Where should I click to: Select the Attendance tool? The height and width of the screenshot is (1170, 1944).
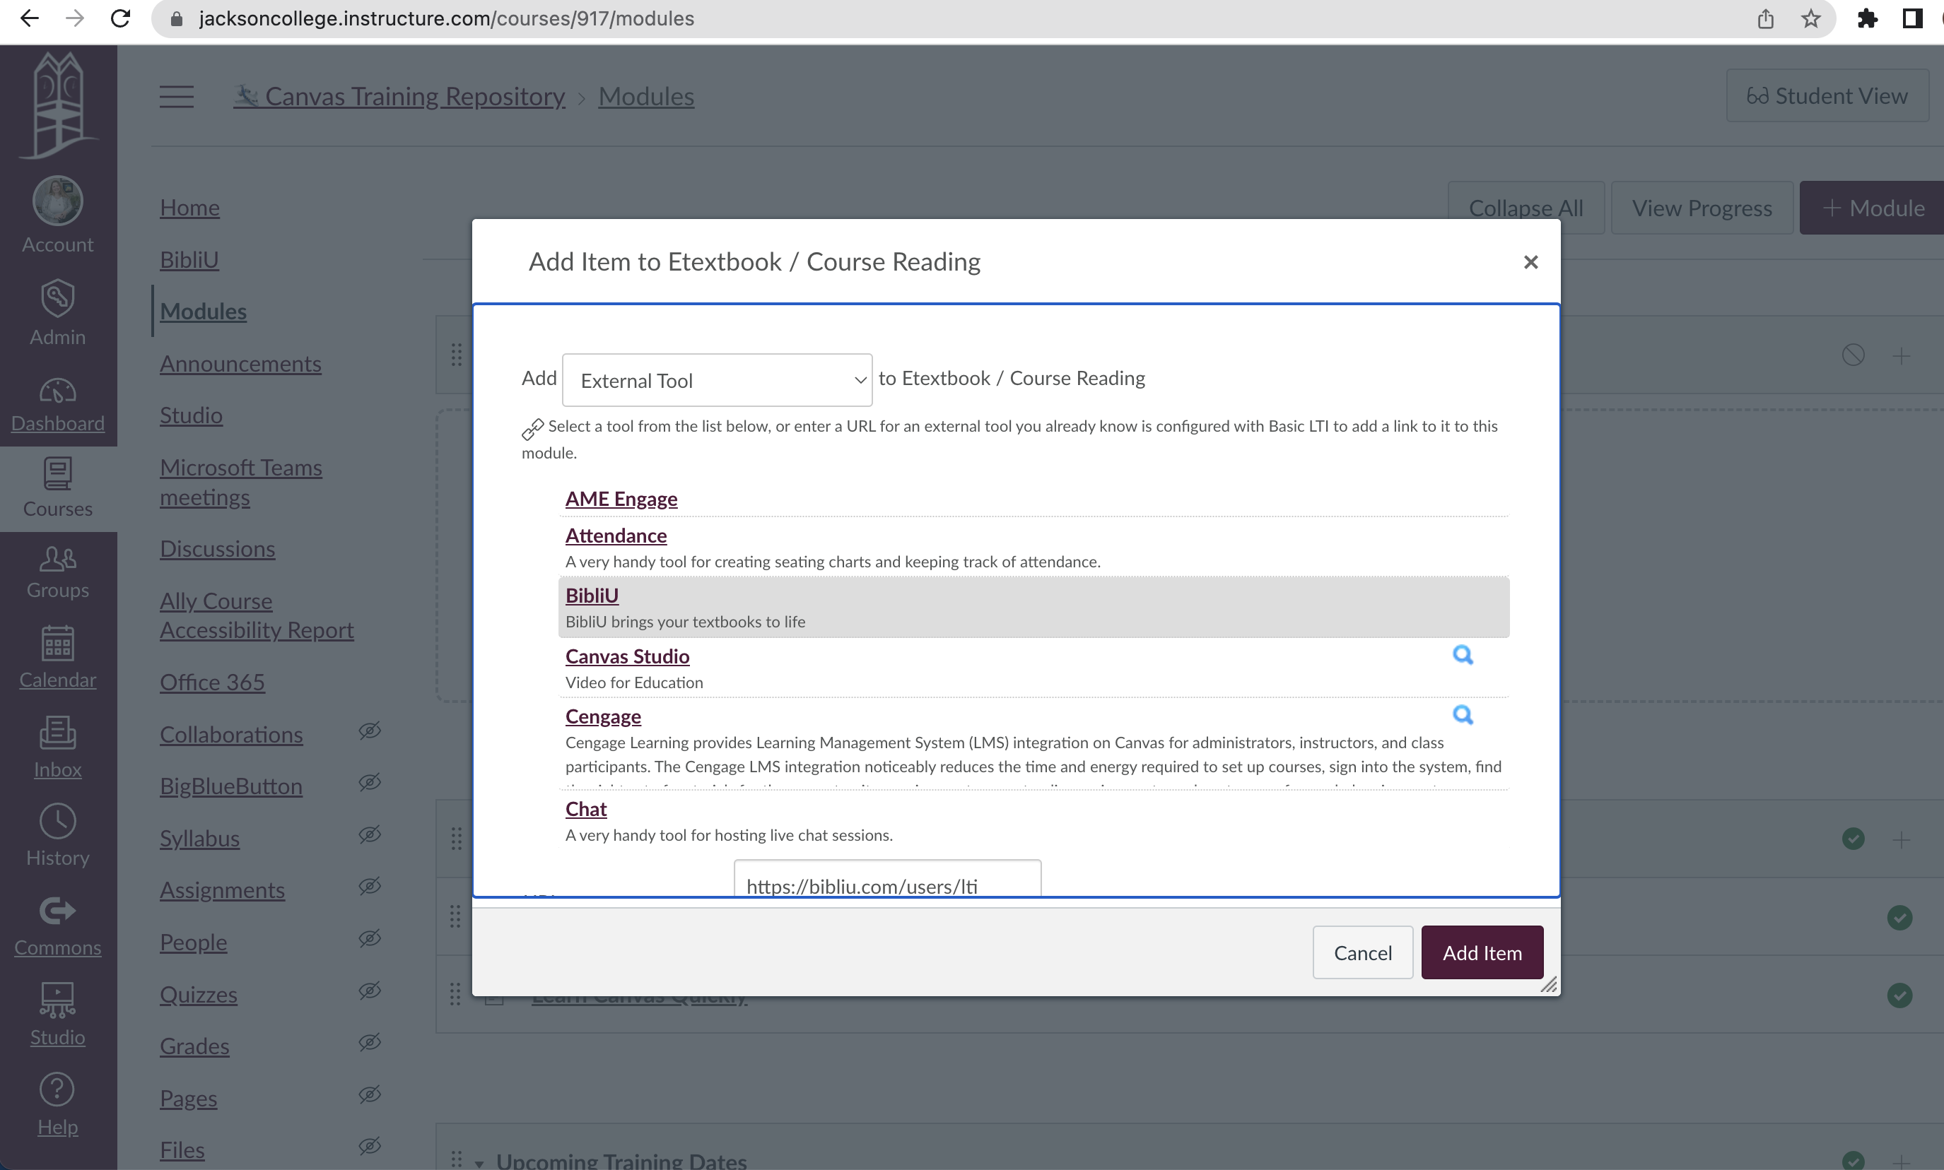[616, 536]
